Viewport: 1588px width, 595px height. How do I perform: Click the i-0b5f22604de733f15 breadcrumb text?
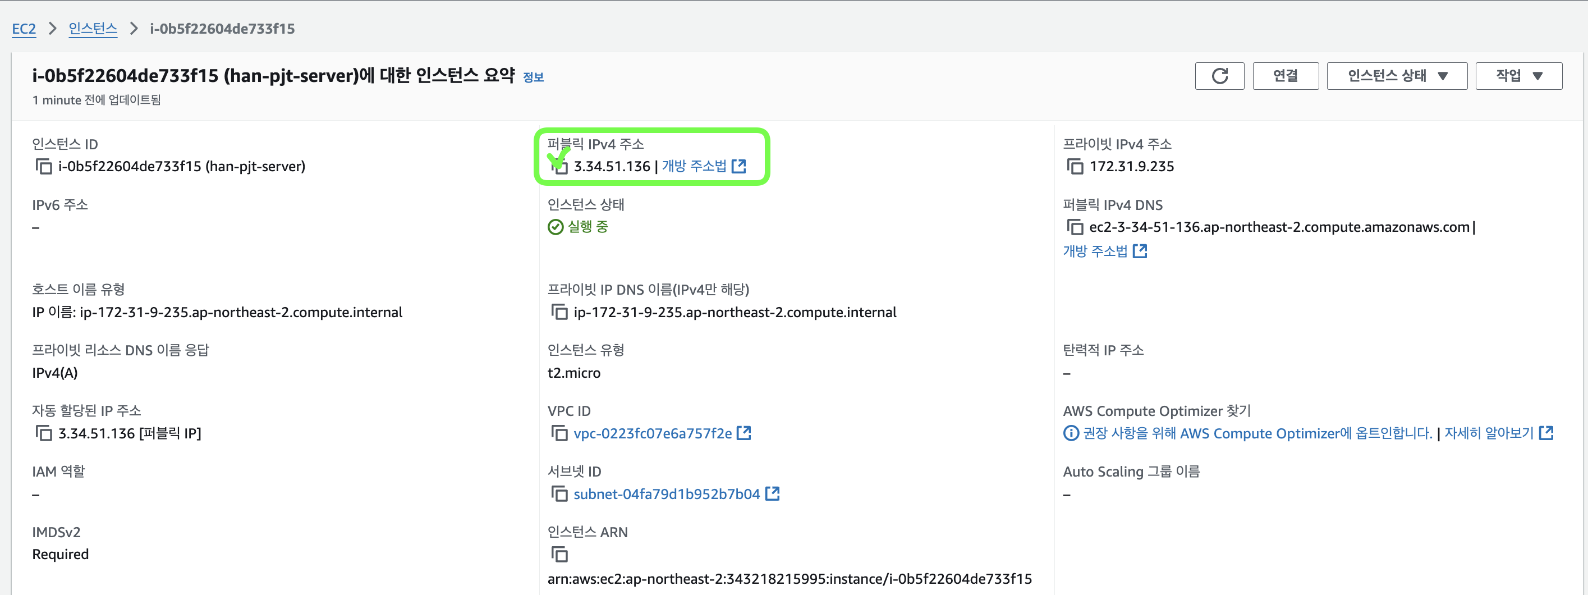223,29
